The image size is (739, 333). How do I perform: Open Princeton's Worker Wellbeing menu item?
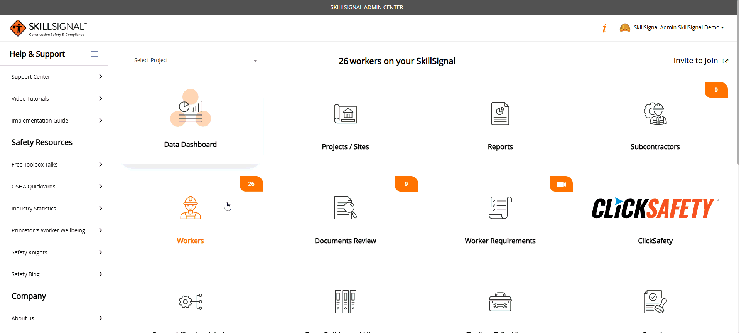coord(54,230)
